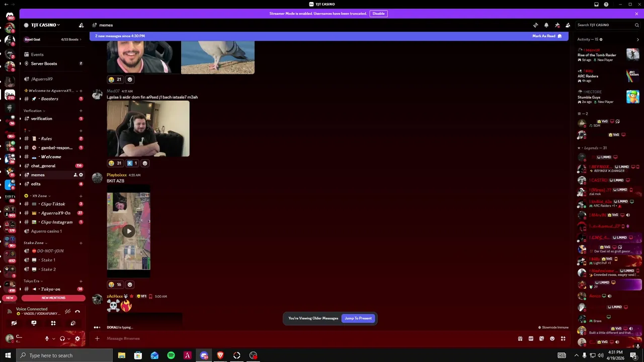Image resolution: width=644 pixels, height=362 pixels.
Task: Open the Events item
Action: (x=52, y=55)
